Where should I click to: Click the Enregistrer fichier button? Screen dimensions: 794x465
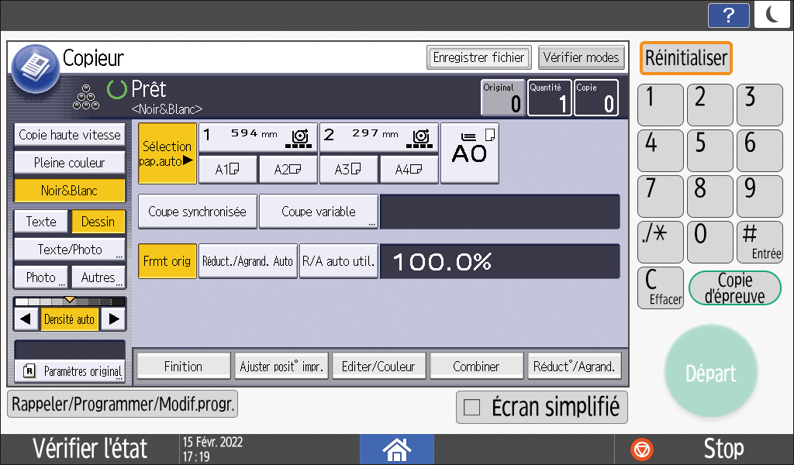(478, 57)
